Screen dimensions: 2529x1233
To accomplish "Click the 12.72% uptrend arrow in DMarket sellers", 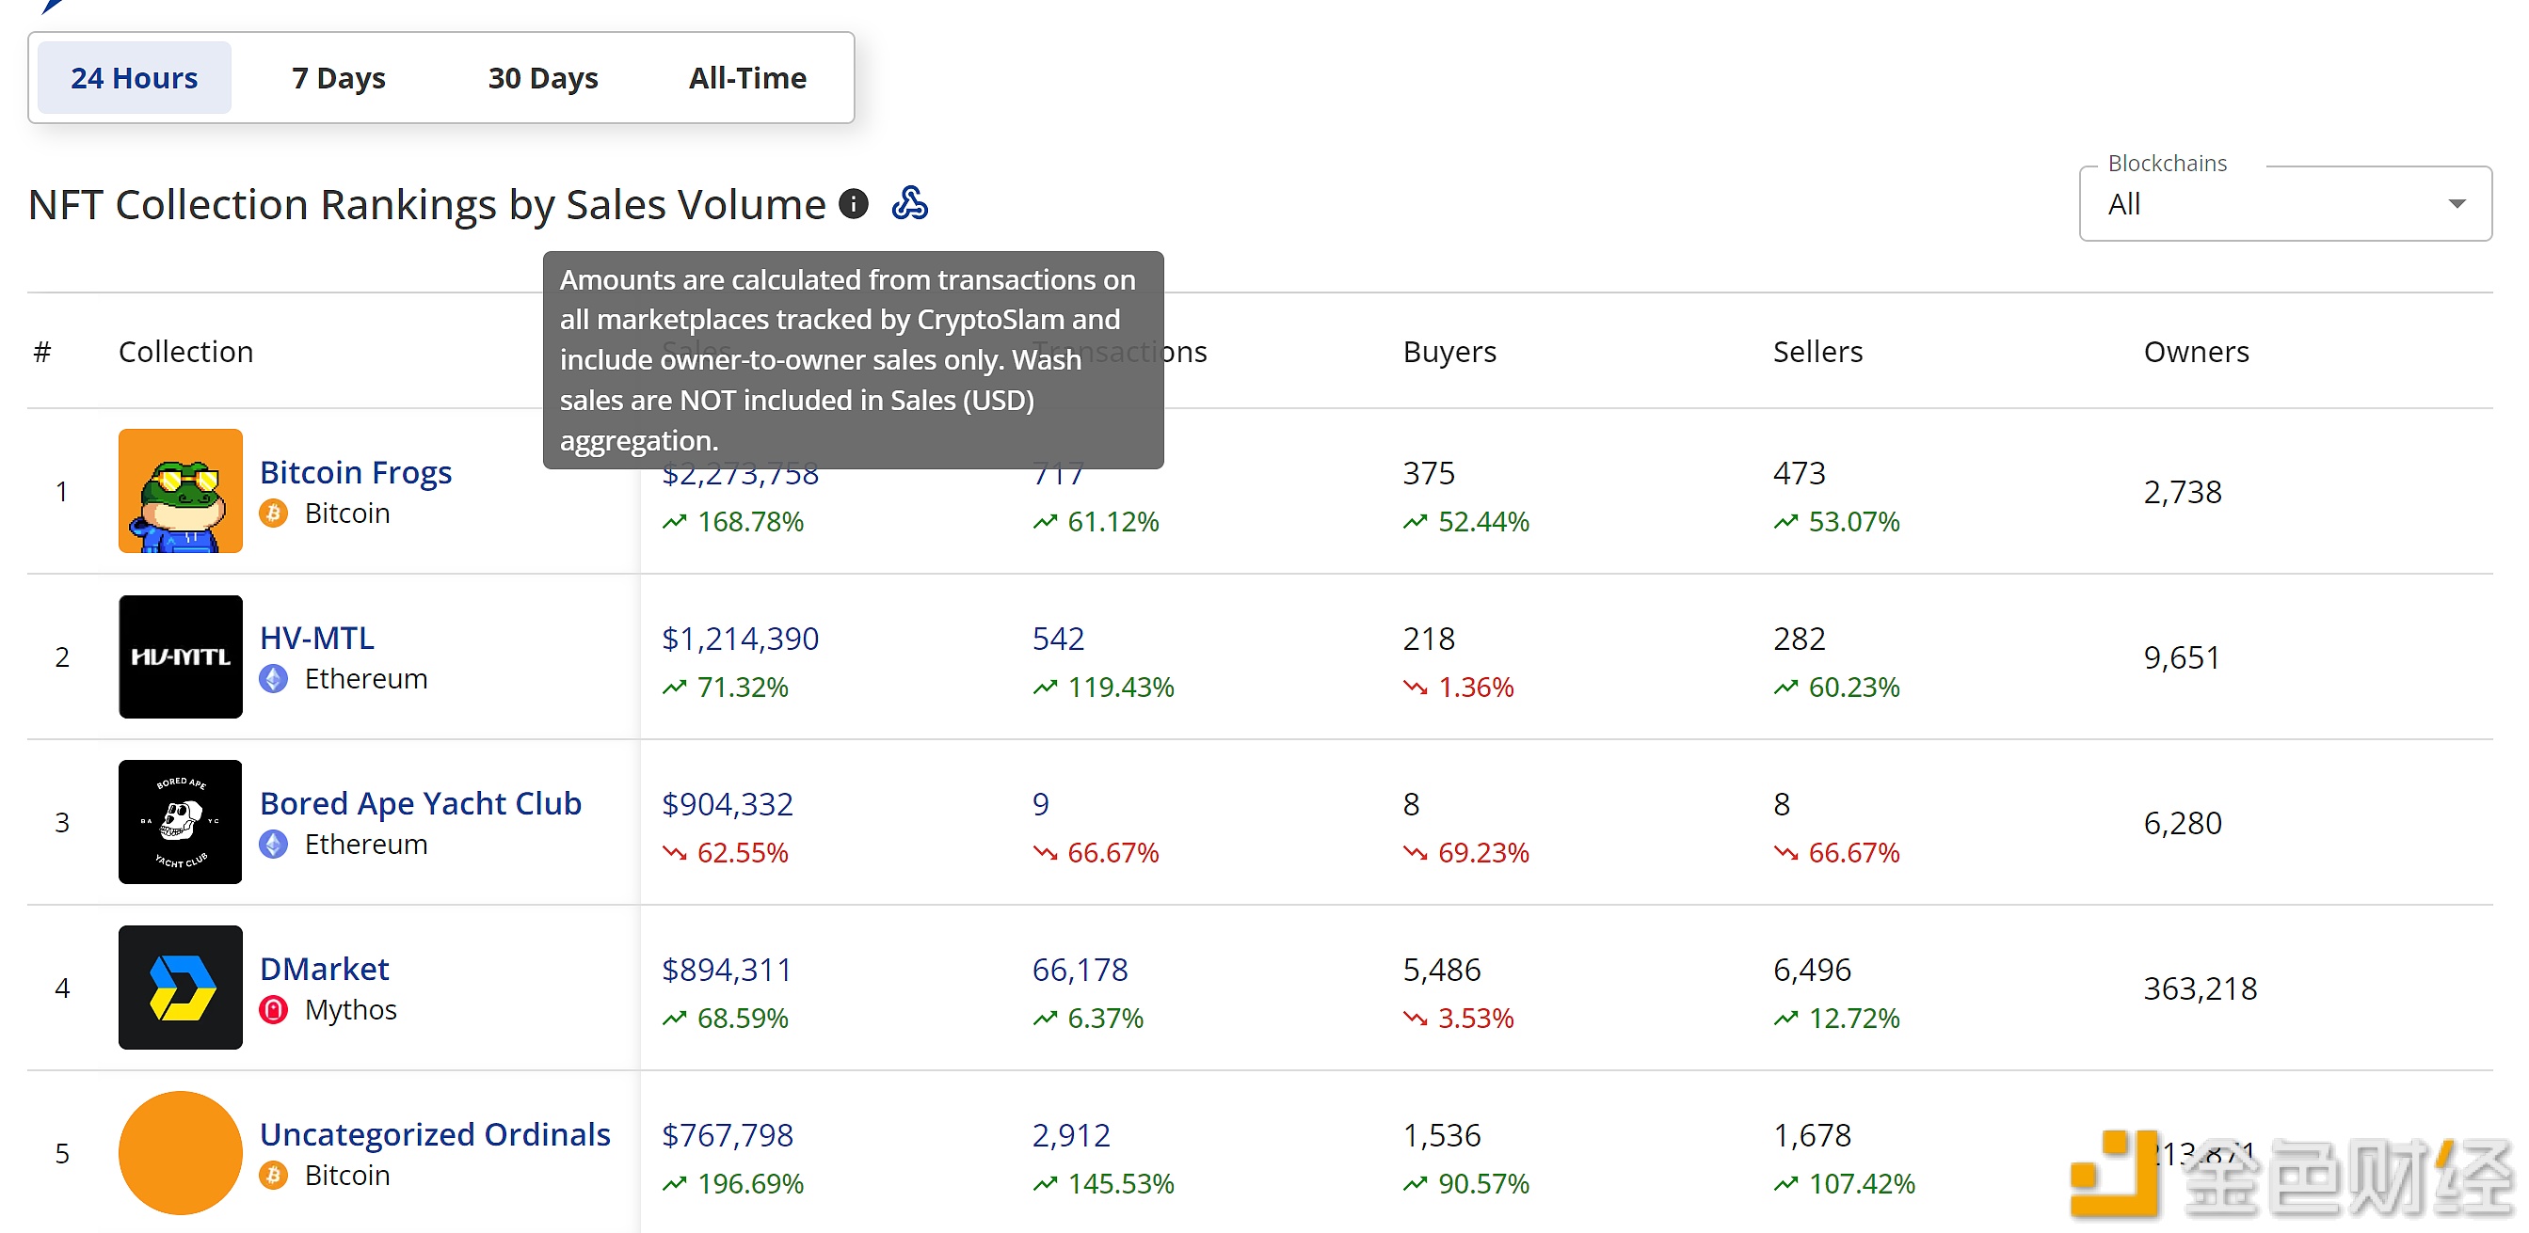I will 1786,1019.
